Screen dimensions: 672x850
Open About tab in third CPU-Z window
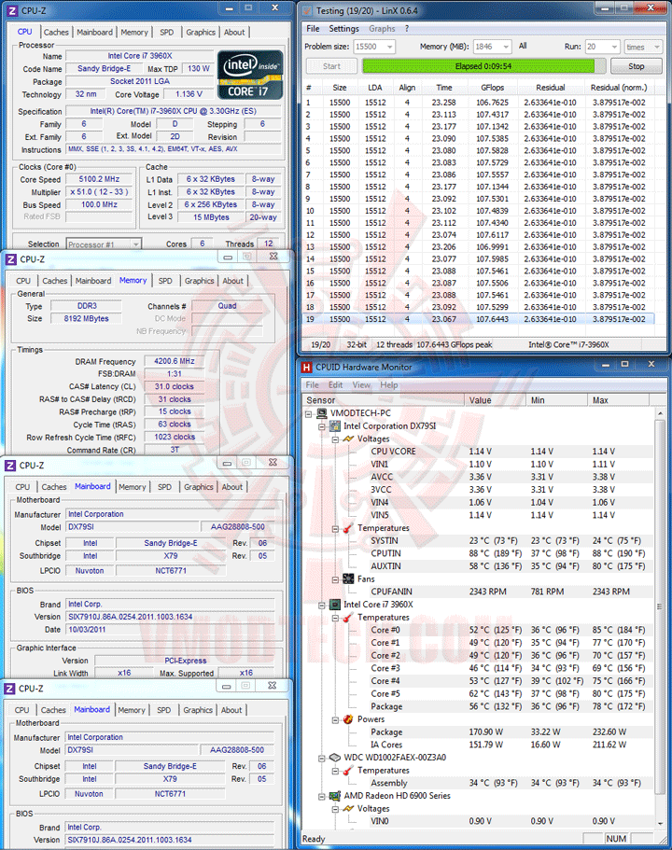point(232,487)
